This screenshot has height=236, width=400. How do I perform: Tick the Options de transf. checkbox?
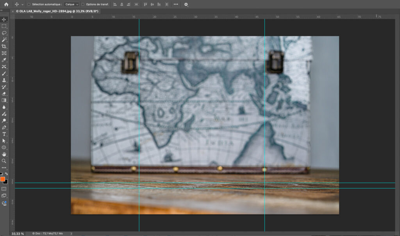coord(83,4)
